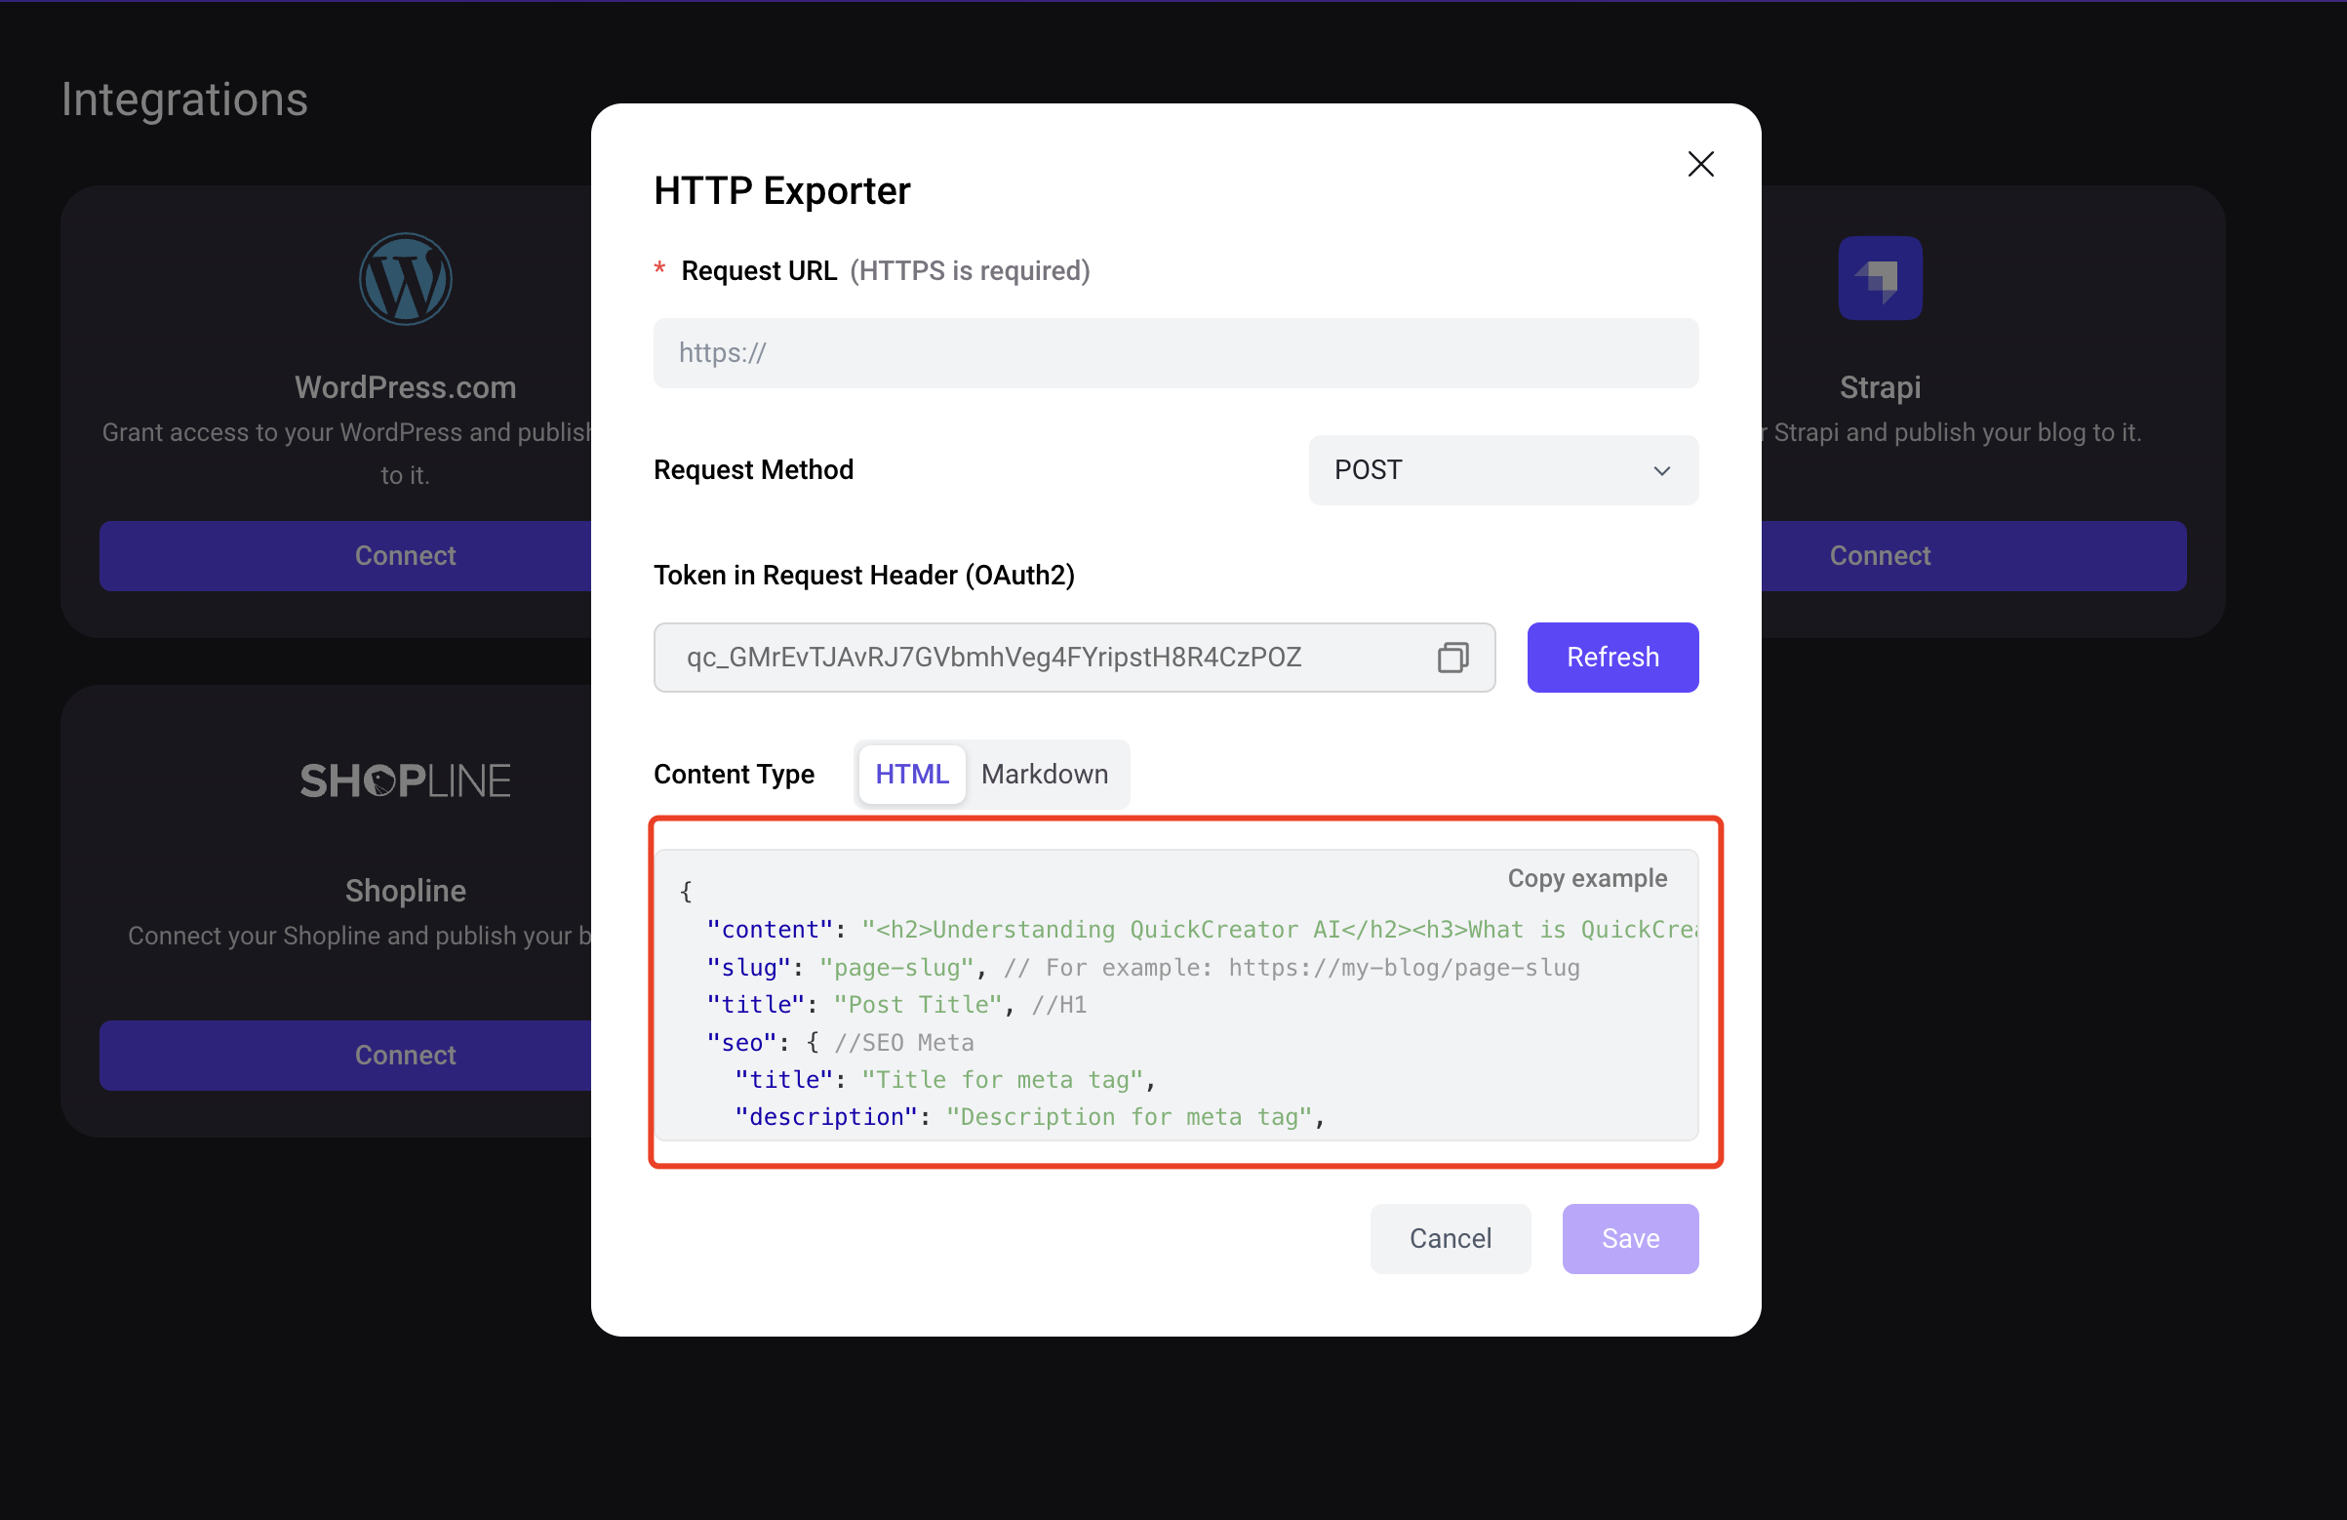This screenshot has width=2347, height=1520.
Task: Click the POST method dropdown arrow
Action: [1659, 469]
